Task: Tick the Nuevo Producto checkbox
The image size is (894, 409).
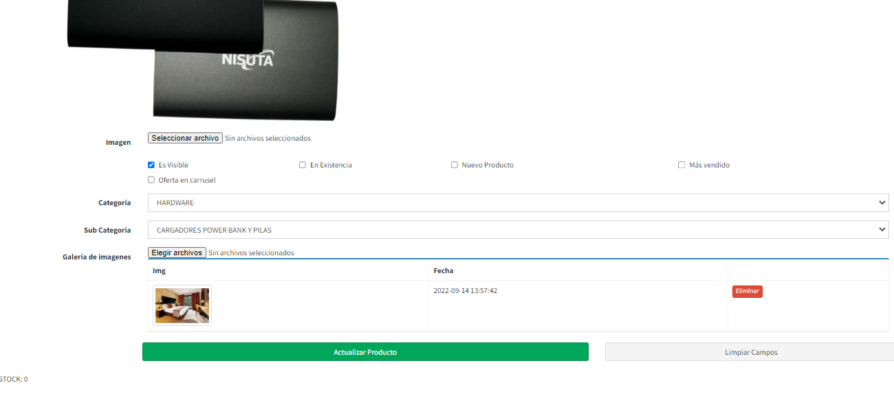Action: 455,165
